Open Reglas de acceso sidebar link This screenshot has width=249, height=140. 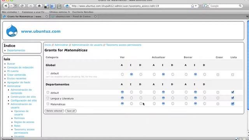[x=24, y=122]
